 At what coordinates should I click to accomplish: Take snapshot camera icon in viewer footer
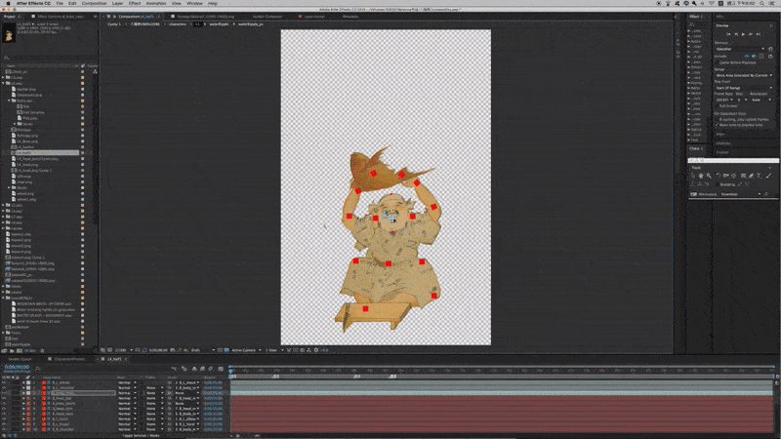point(173,350)
